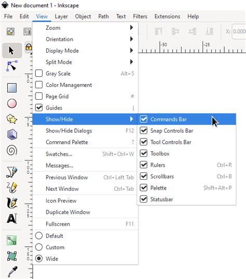
Task: Click the lower to bottom icon
Action: tap(209, 31)
